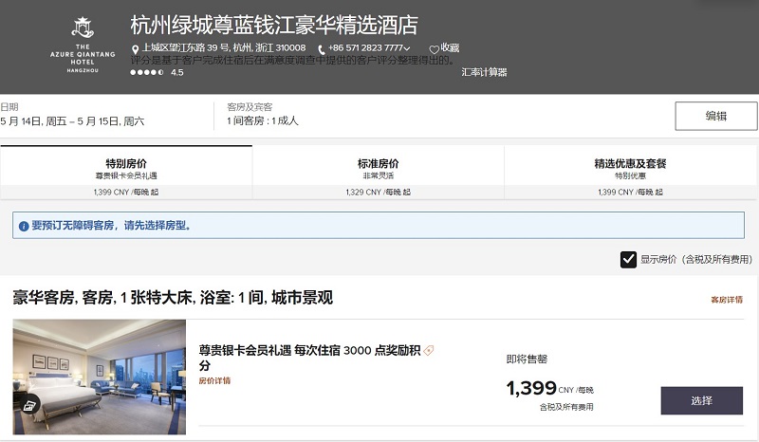Open the 房价详情 link
The width and height of the screenshot is (759, 442).
coord(214,380)
